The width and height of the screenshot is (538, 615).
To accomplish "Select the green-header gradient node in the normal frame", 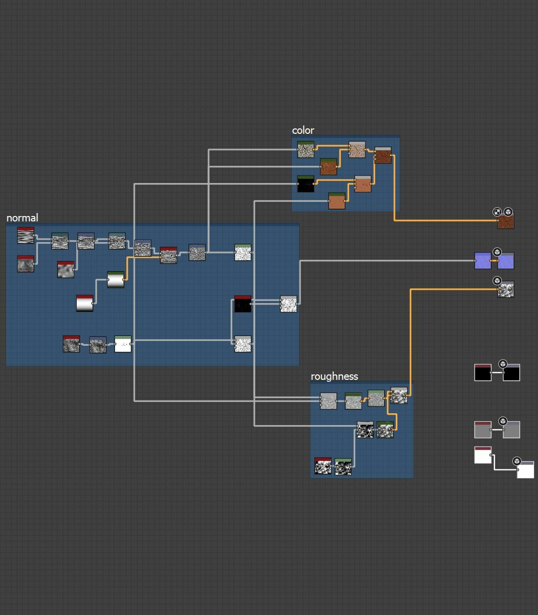I will click(116, 279).
